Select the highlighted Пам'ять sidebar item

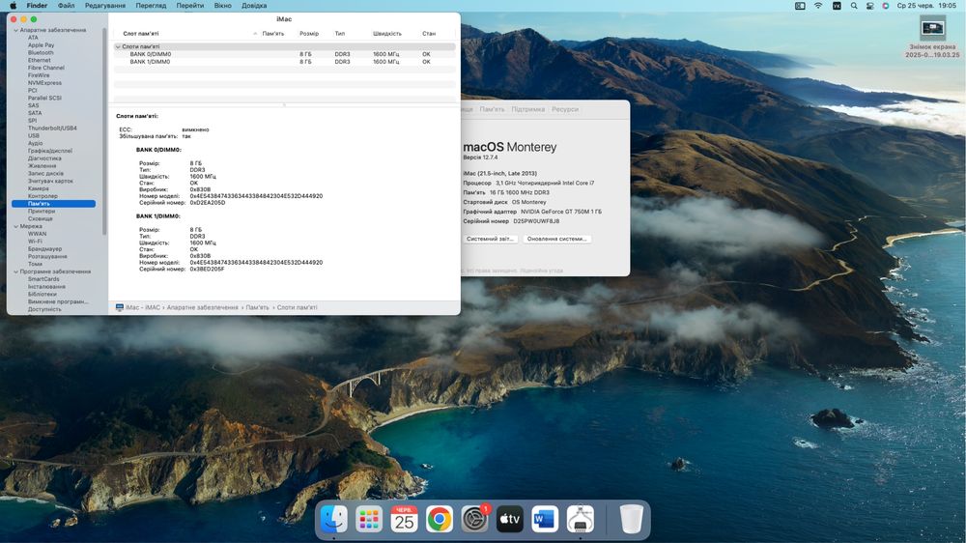point(53,204)
